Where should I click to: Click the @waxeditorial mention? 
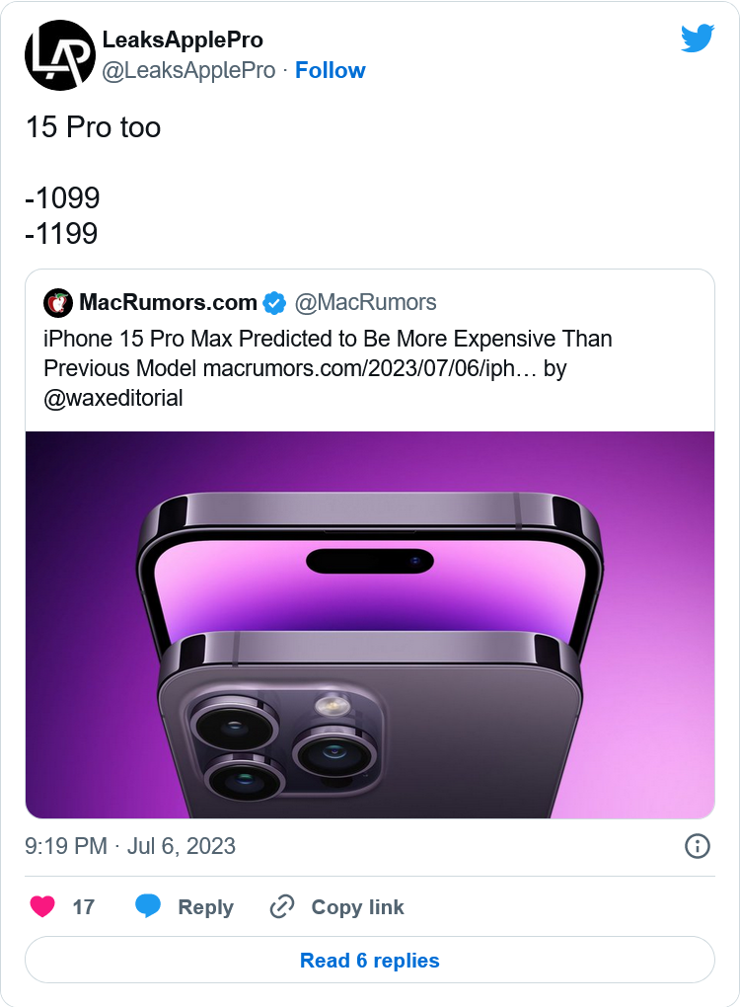pyautogui.click(x=112, y=398)
